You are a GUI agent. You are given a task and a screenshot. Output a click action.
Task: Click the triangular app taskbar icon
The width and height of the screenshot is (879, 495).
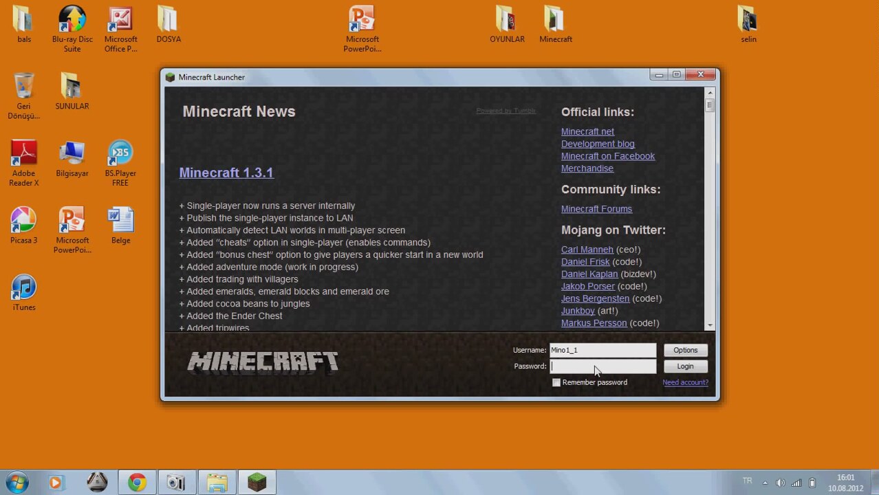tap(97, 483)
